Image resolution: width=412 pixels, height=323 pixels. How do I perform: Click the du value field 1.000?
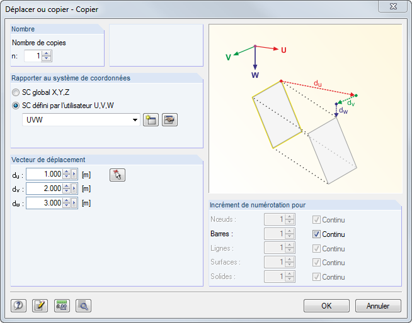[x=44, y=174]
